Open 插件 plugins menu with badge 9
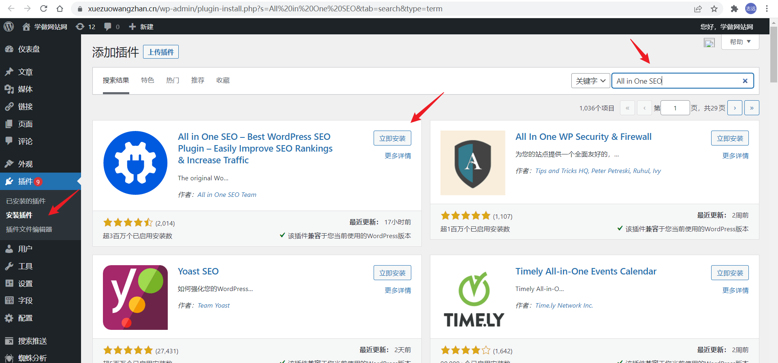 pos(41,181)
